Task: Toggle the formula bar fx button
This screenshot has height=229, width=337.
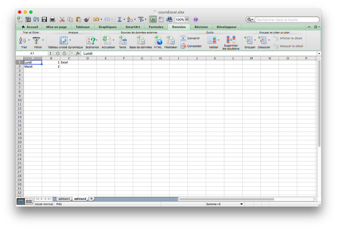Action: 153,19
